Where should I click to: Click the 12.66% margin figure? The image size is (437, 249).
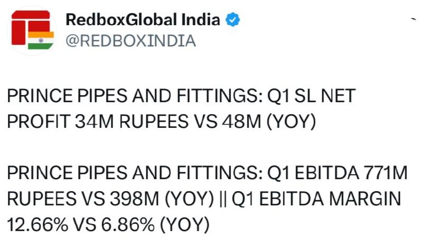pos(38,225)
